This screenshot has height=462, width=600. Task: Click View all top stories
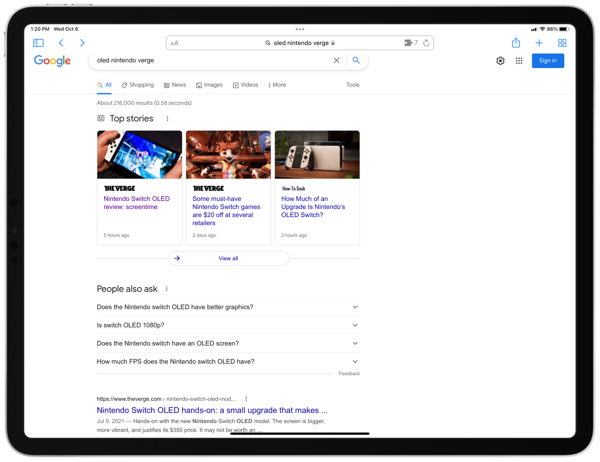pyautogui.click(x=228, y=258)
